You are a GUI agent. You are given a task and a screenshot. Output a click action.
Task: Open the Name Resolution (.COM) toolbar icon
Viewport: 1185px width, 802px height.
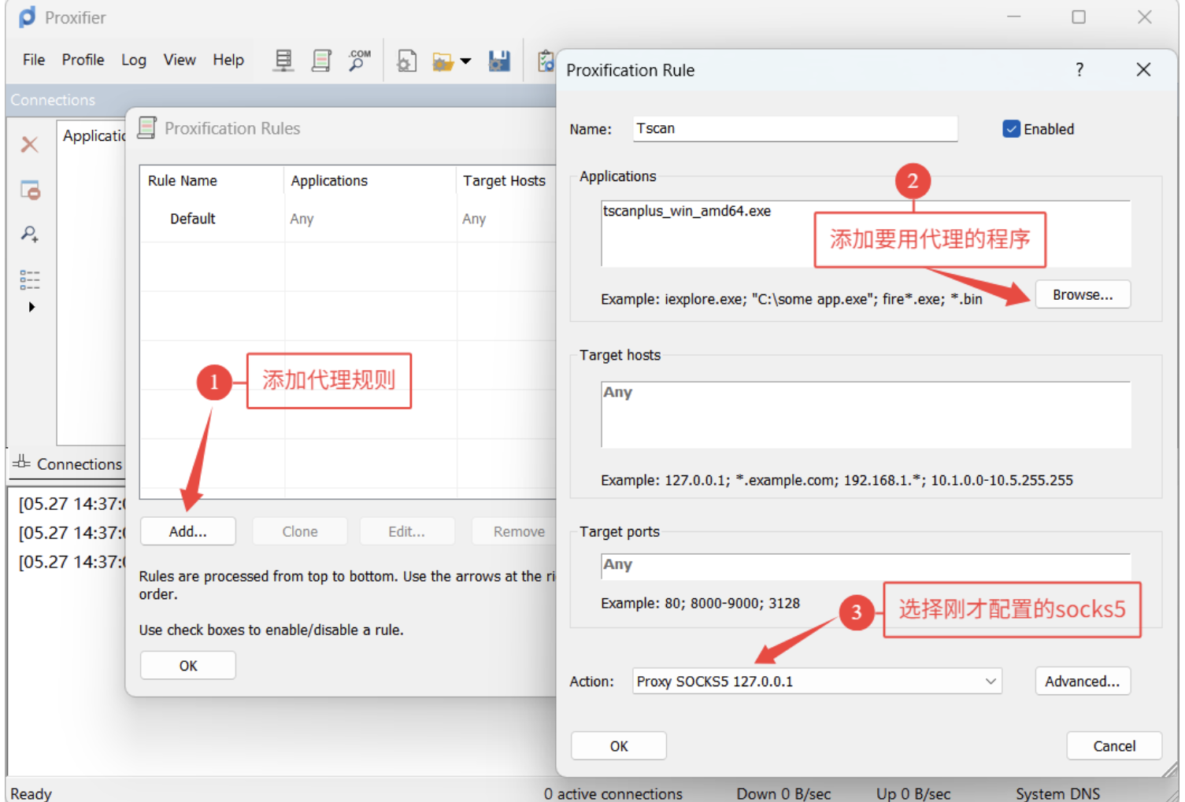(359, 61)
